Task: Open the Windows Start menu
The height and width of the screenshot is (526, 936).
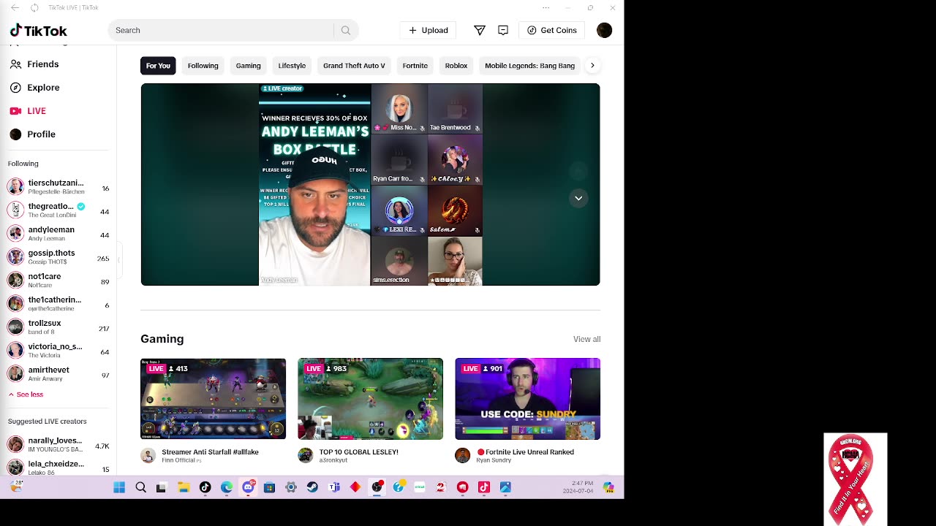Action: tap(119, 487)
